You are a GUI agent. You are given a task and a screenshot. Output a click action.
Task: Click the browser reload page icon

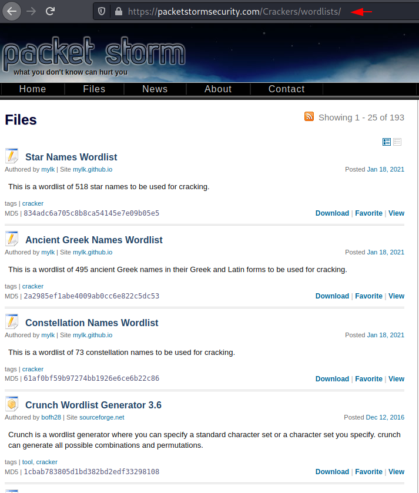[x=51, y=11]
